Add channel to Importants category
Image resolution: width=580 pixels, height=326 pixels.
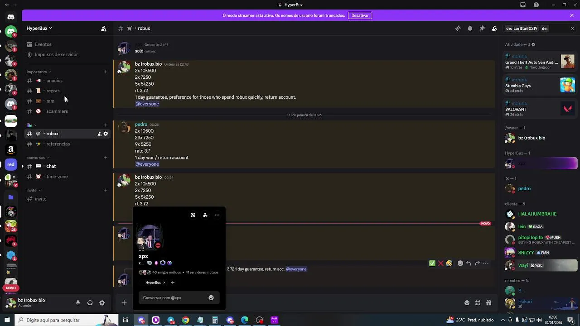pos(106,72)
